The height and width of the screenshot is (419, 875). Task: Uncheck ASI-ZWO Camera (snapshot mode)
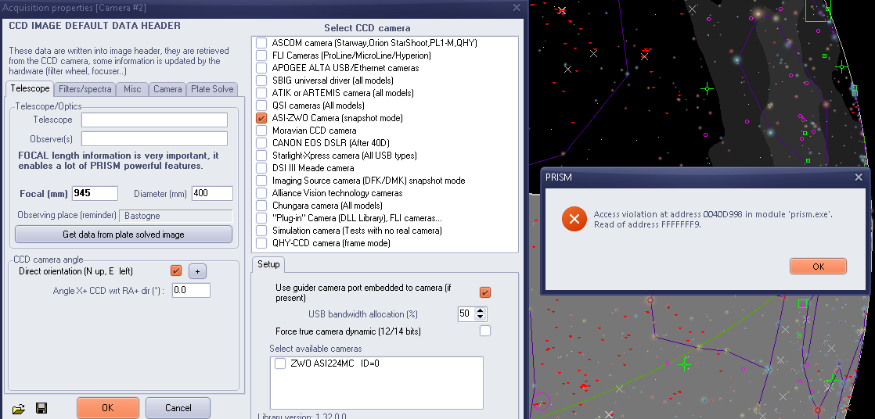(261, 118)
